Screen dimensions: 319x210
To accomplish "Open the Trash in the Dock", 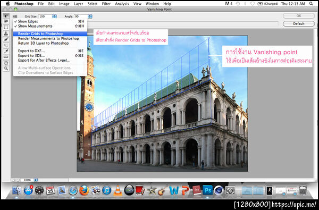I will pyautogui.click(x=303, y=190).
